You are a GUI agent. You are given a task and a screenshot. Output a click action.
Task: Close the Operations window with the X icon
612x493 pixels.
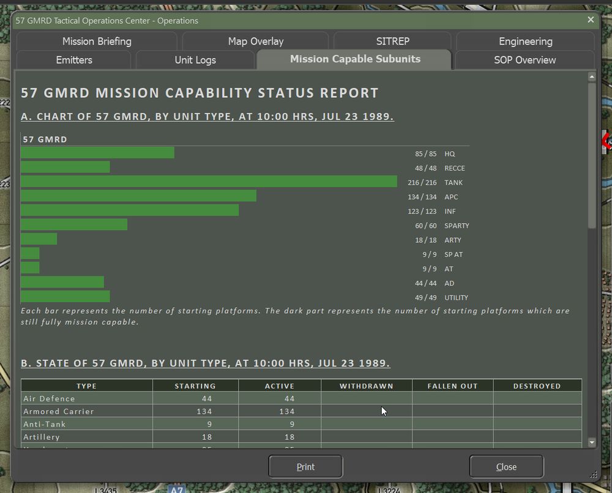591,20
